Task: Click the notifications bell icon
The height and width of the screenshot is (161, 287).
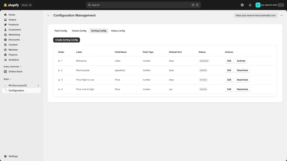Action: (x=250, y=5)
